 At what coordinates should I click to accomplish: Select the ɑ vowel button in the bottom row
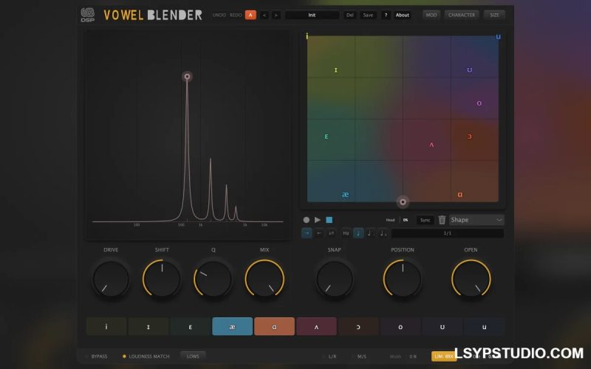coord(274,326)
